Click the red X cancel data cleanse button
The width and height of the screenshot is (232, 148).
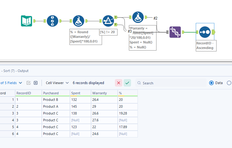pyautogui.click(x=119, y=83)
